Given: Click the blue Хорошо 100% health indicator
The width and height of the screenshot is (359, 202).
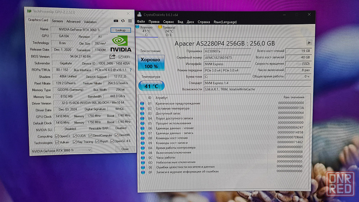Looking at the screenshot, I should click(x=151, y=63).
